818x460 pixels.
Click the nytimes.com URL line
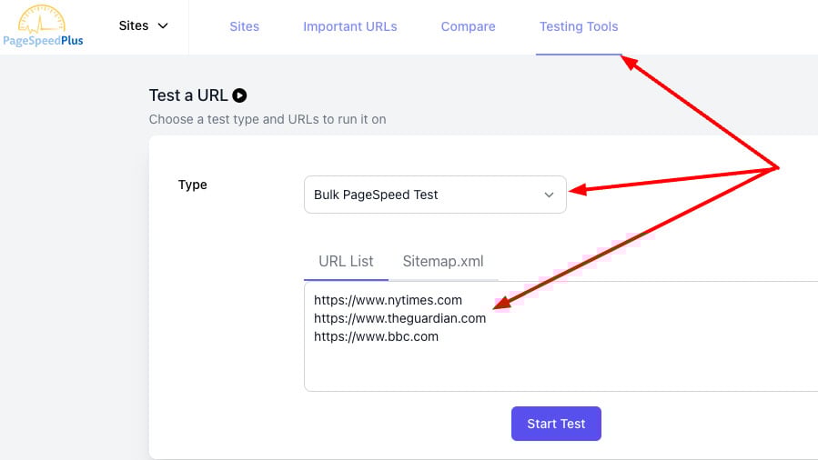(x=388, y=300)
